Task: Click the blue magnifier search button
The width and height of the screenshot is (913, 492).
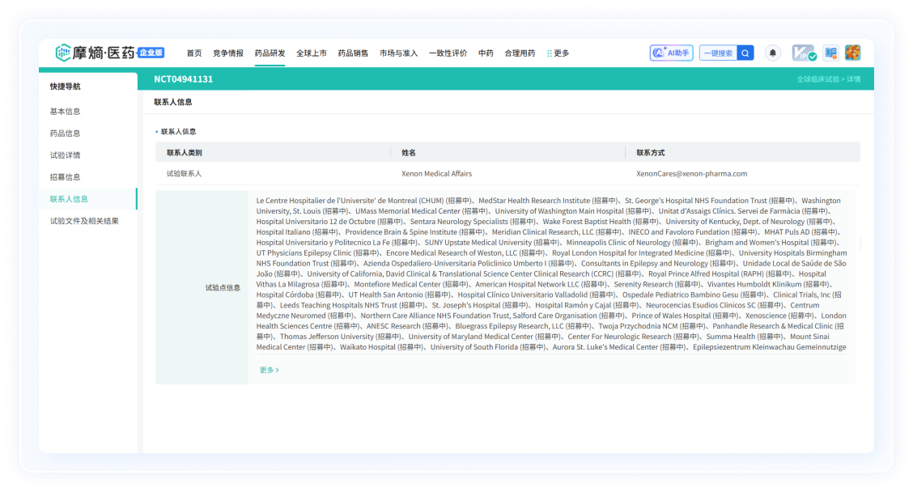Action: coord(745,53)
